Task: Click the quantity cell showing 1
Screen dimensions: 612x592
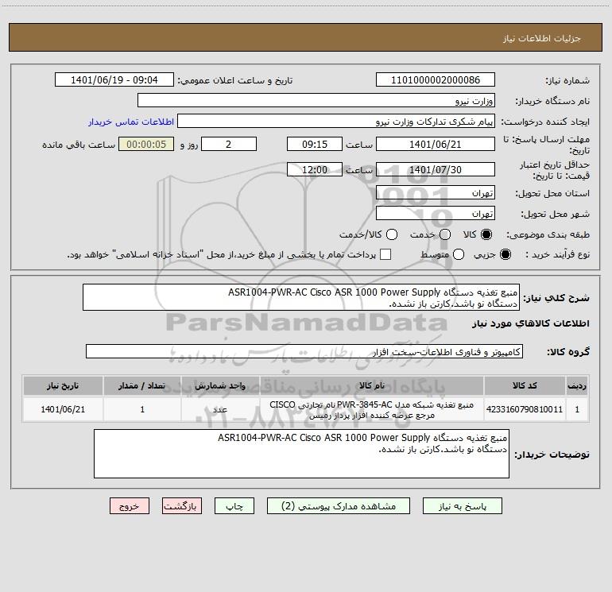Action: pos(142,409)
